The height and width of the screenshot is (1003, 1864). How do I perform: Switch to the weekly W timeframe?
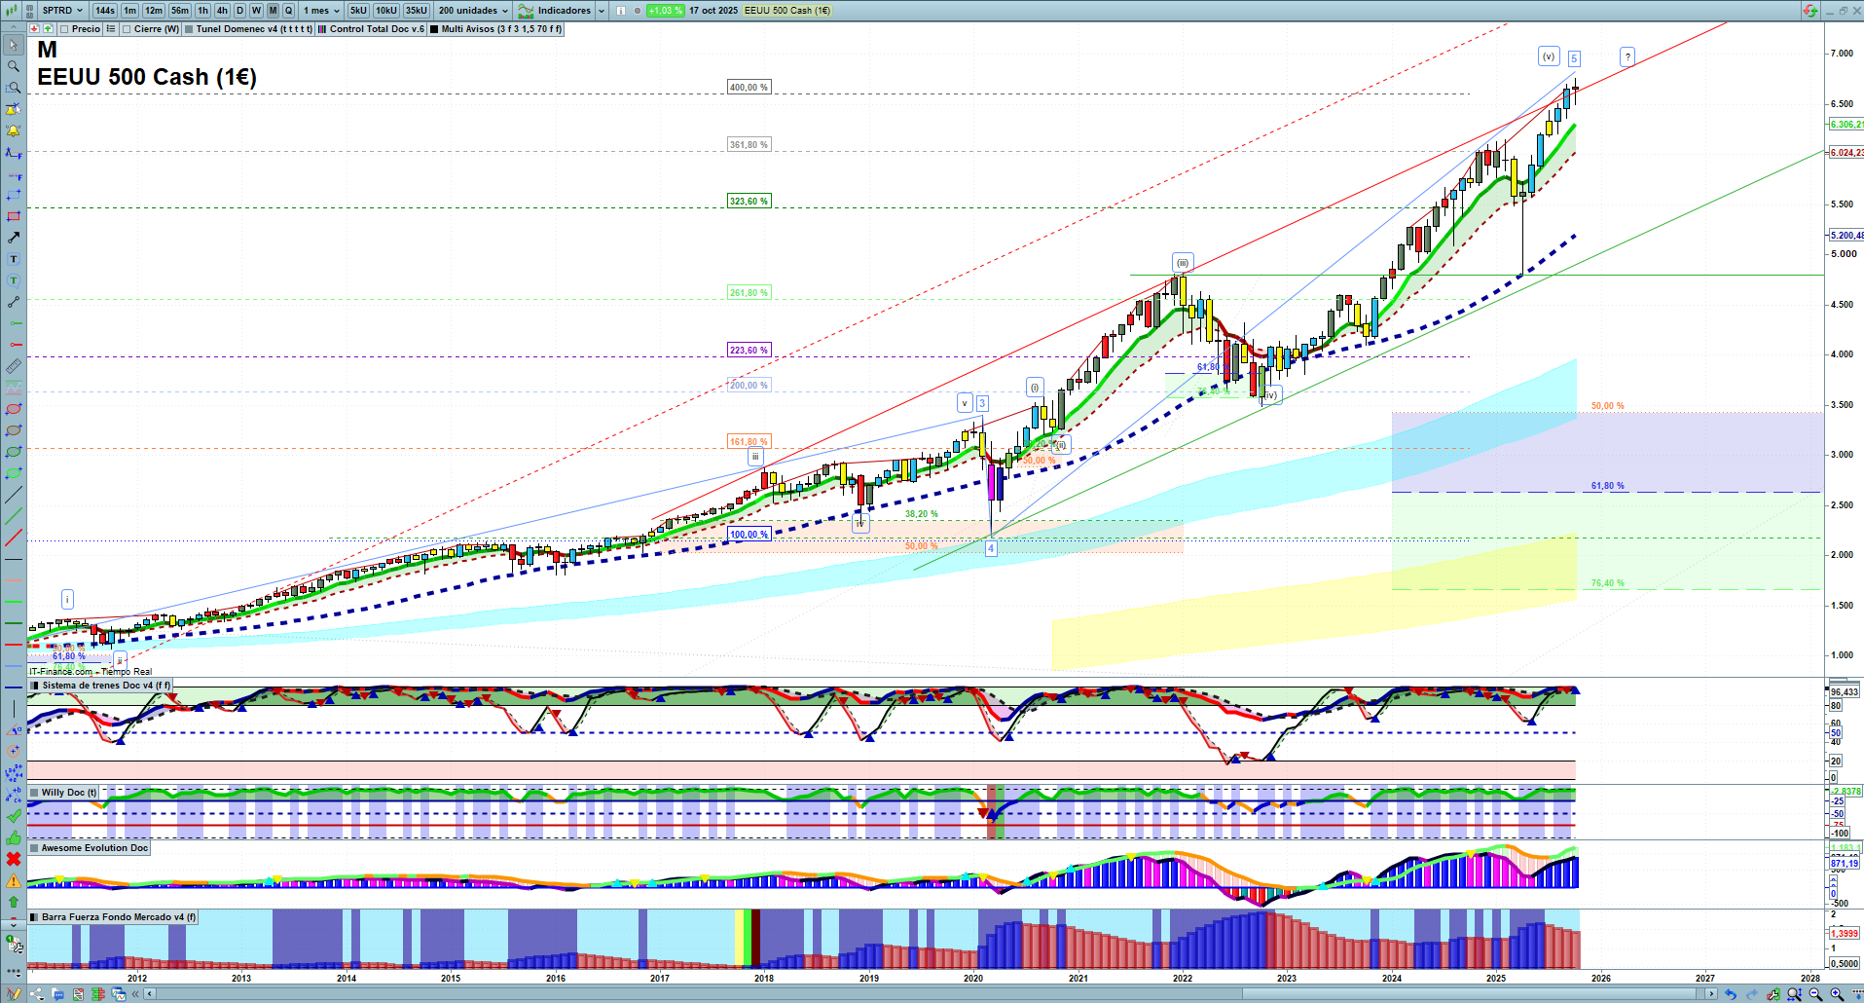pyautogui.click(x=256, y=11)
